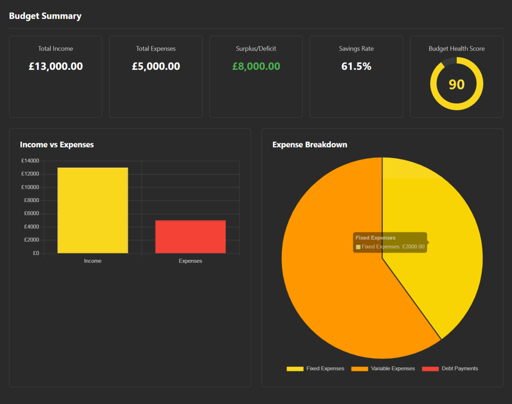Click the Fixed Expenses £2000.00 tooltip
This screenshot has height=404, width=512.
click(x=390, y=242)
